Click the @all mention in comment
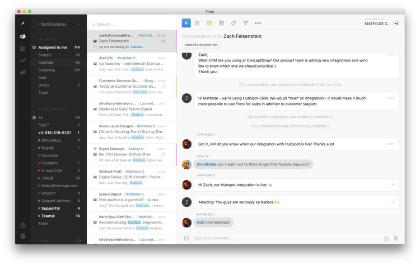The width and height of the screenshot is (420, 266). pos(200,222)
